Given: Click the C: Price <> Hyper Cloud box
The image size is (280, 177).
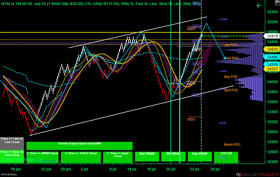Looking at the screenshot, I should click(x=118, y=157).
